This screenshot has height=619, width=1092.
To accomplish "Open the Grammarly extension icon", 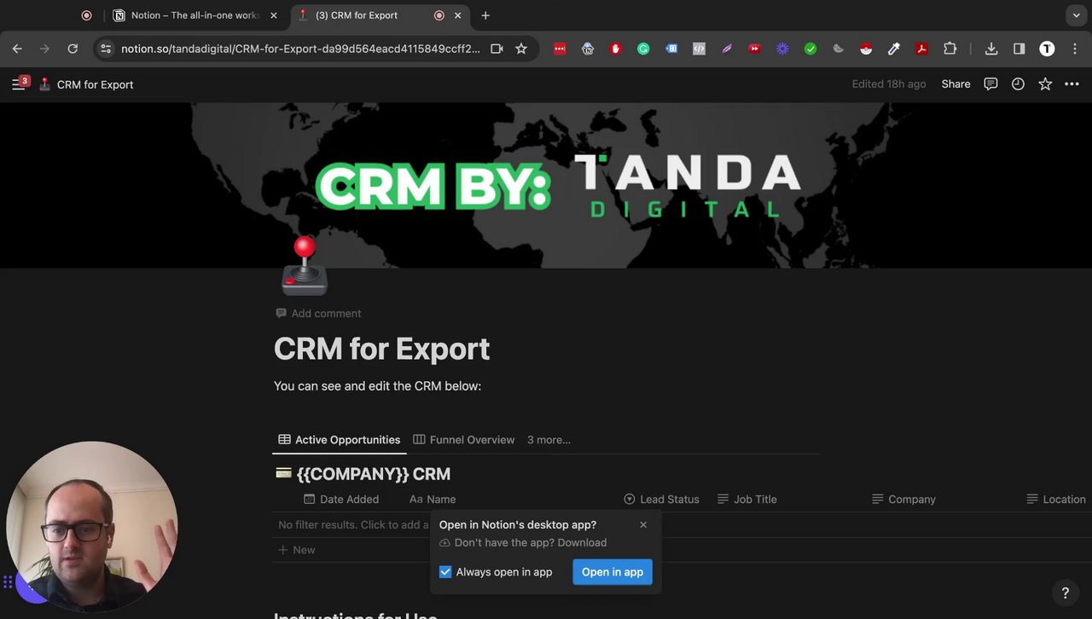I will pos(643,49).
